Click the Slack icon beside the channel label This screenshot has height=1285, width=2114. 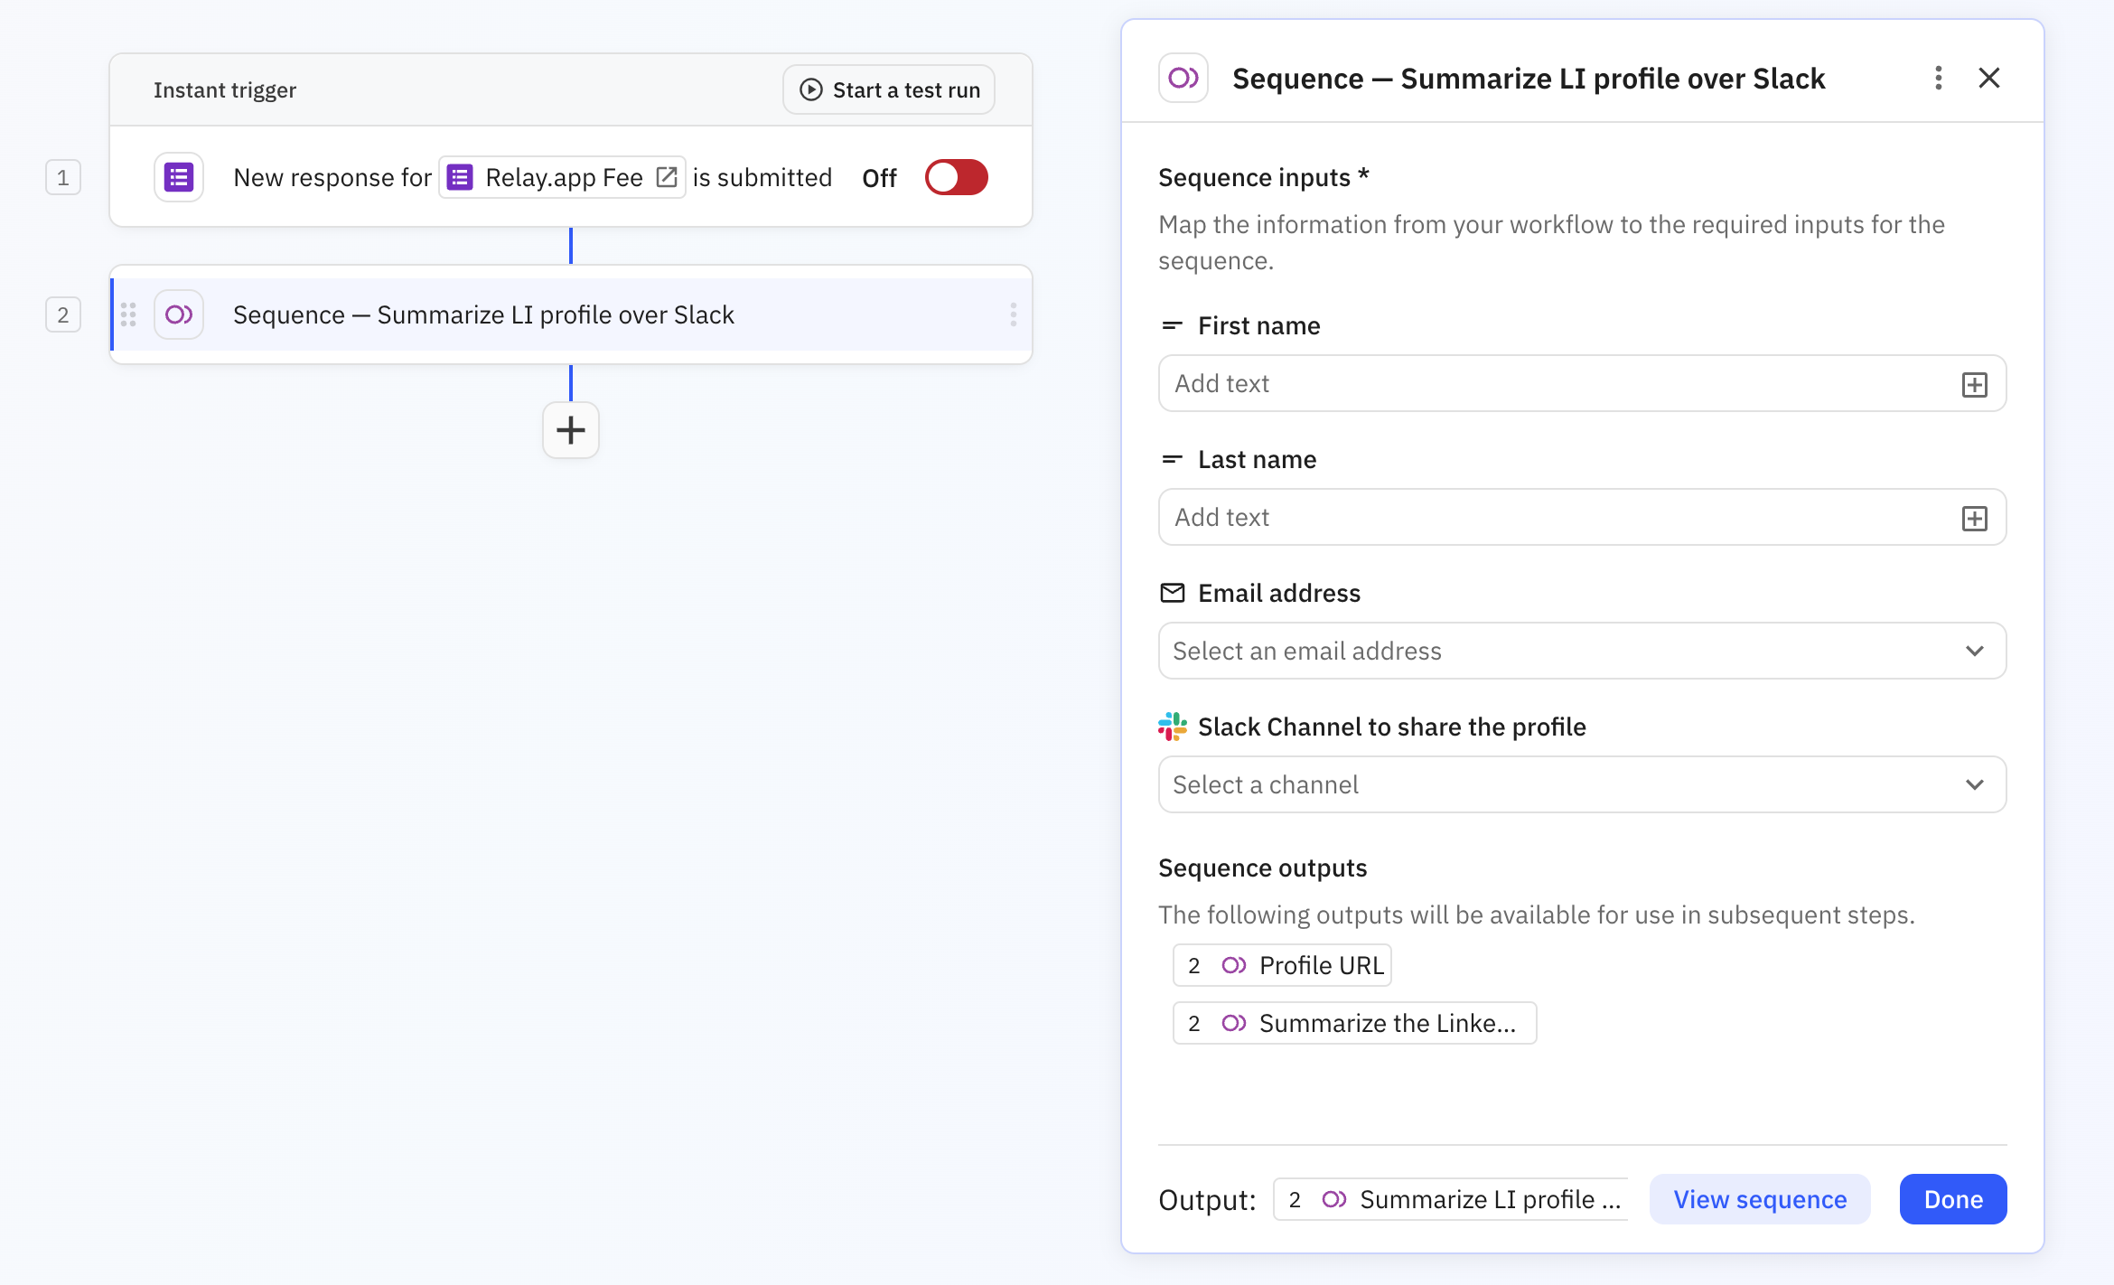(x=1172, y=727)
